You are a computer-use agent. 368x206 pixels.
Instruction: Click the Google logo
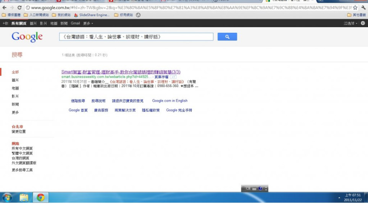(27, 37)
